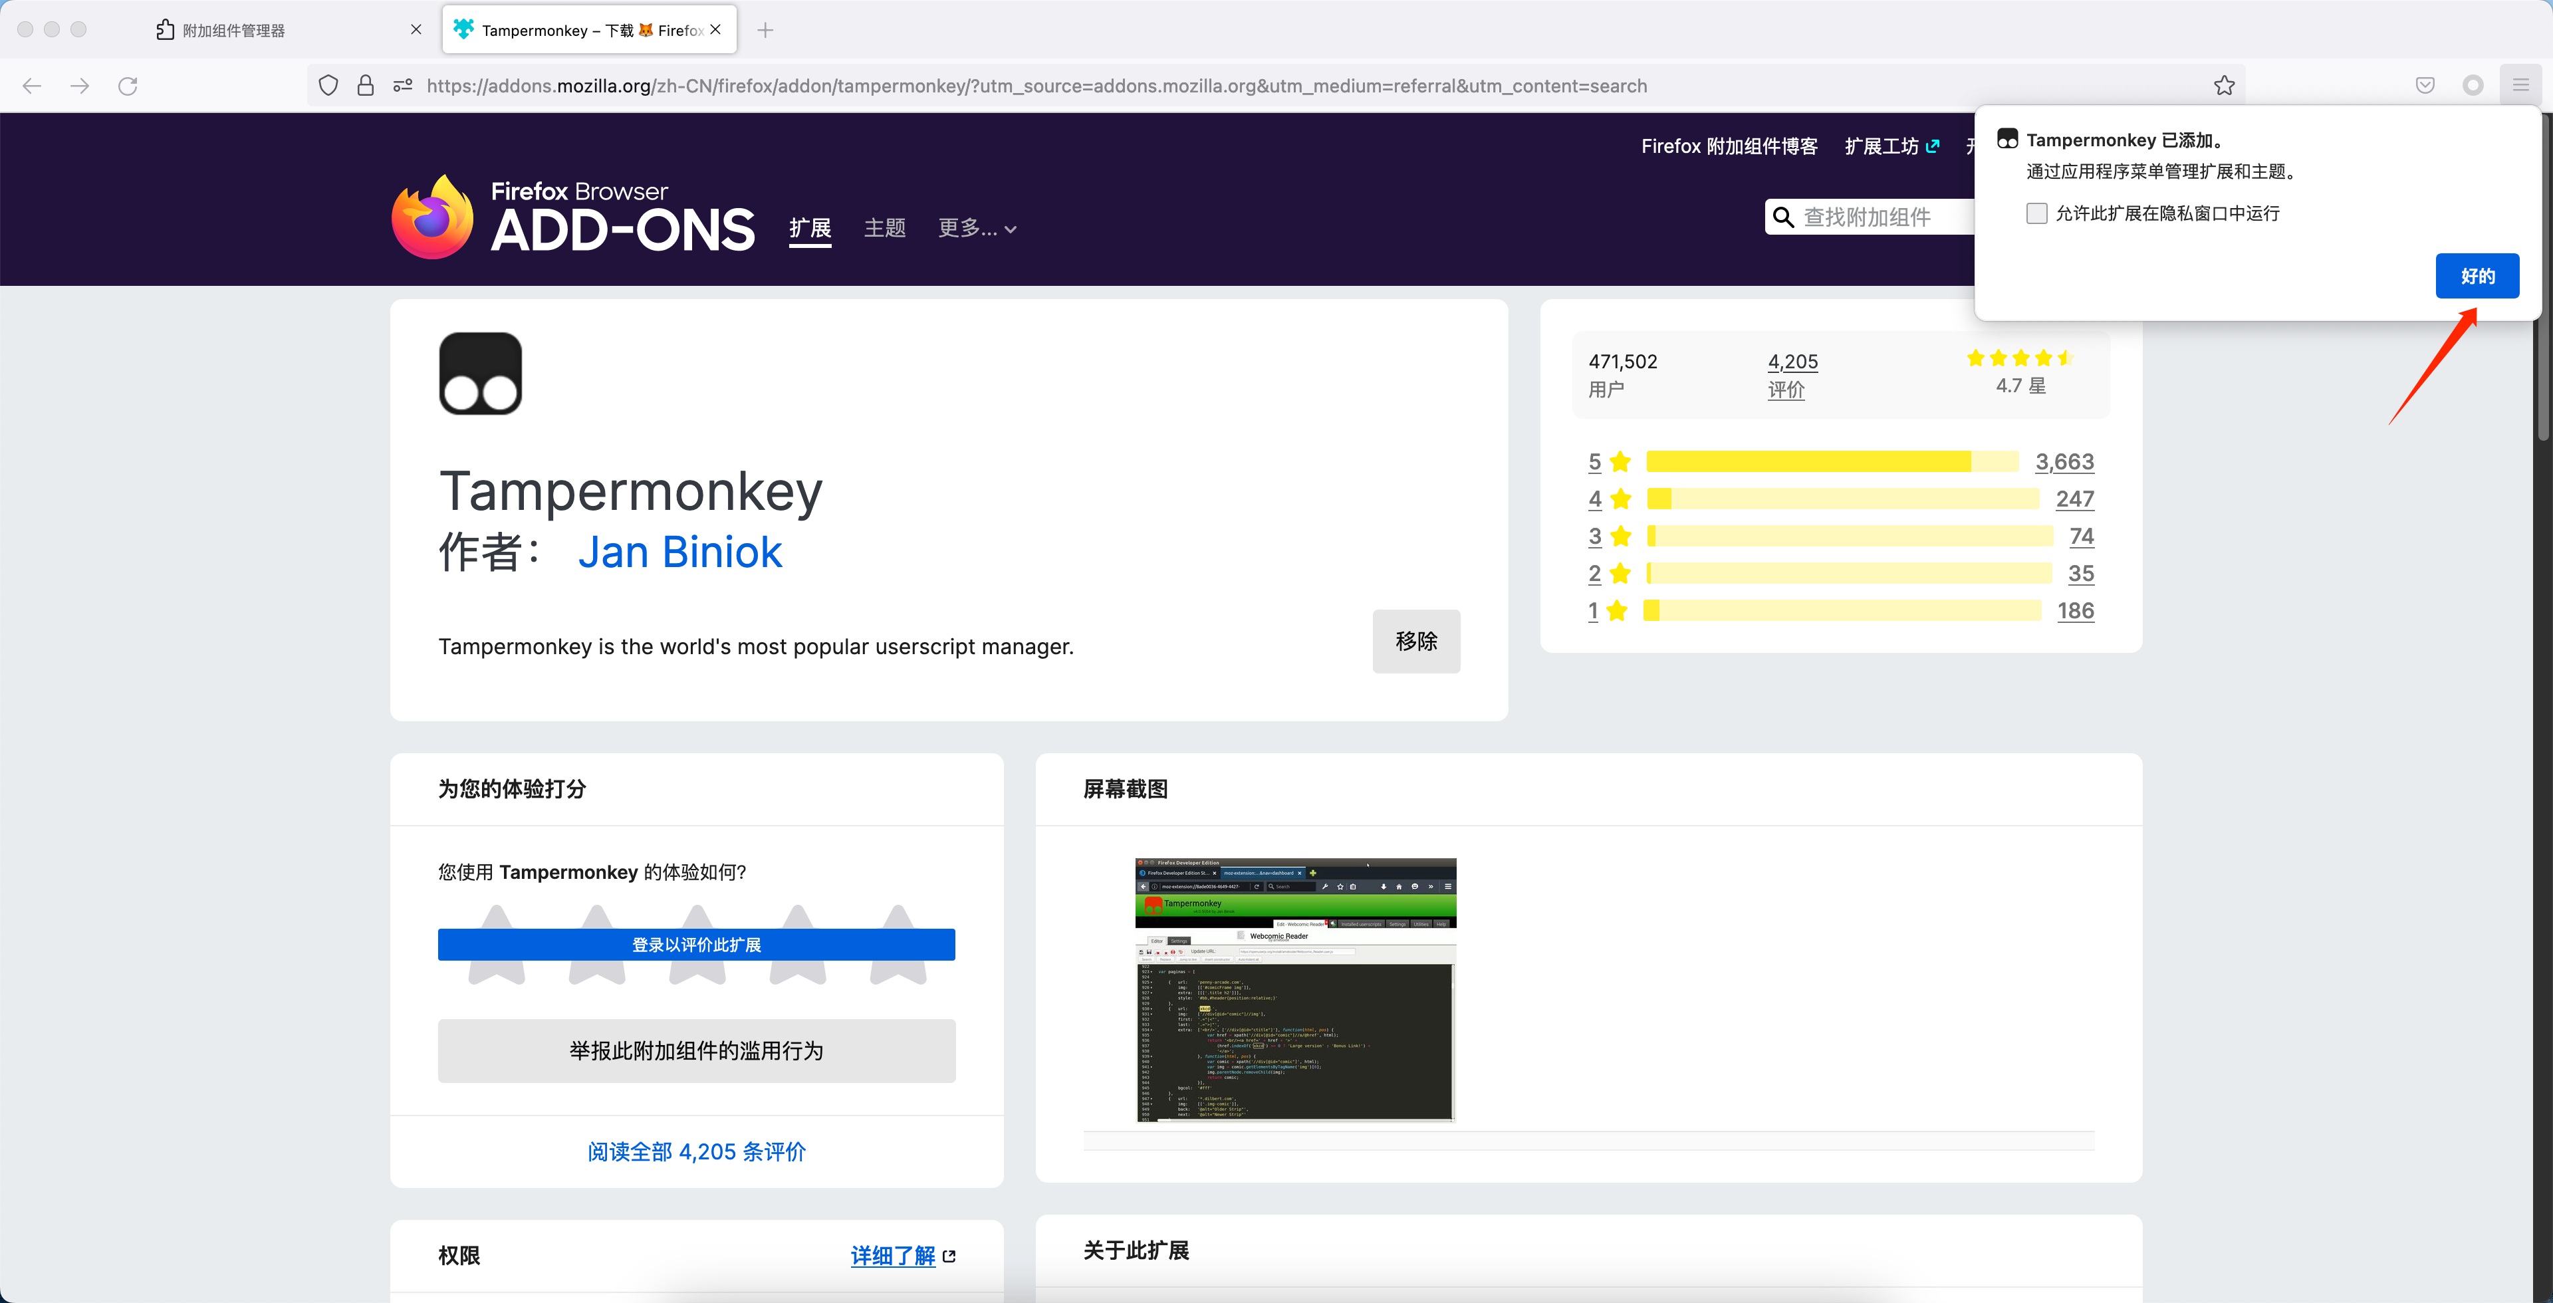Enable 允许此扩展在隐私窗口中运行 checkbox
Screen dimensions: 2553x1303
(2036, 213)
